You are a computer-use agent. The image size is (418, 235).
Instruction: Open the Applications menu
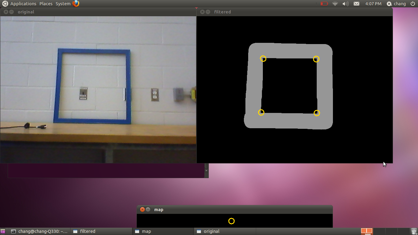[23, 4]
